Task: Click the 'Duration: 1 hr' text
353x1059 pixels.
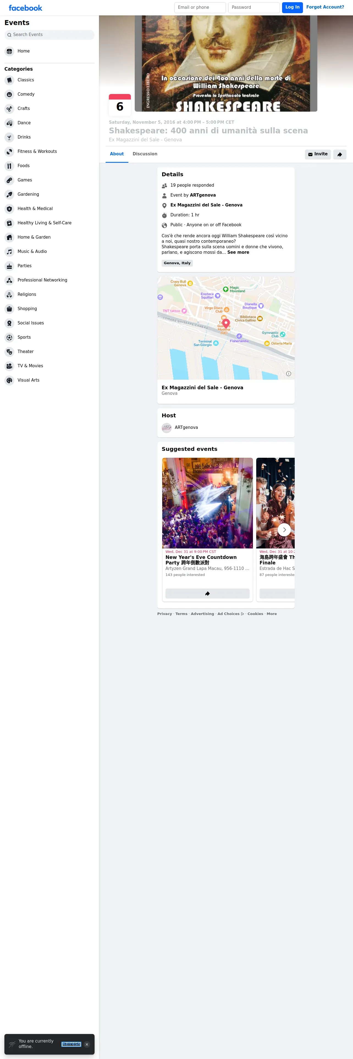Action: (185, 215)
